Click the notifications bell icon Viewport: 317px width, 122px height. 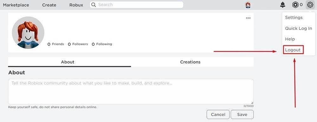coord(283,5)
